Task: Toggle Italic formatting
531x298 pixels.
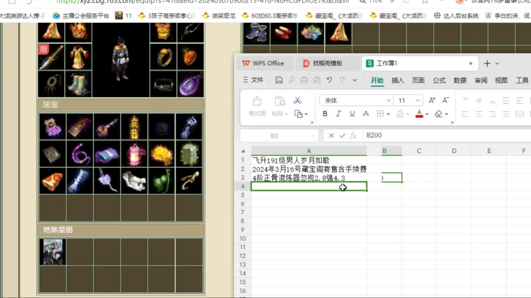Action: 339,114
